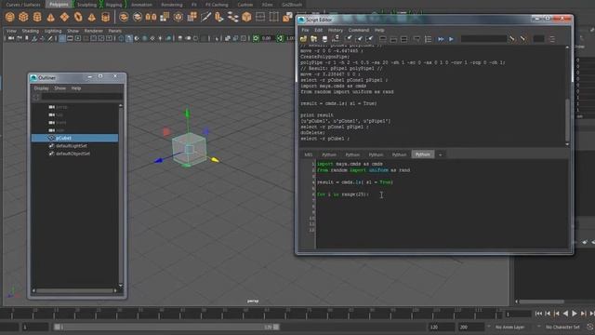The image size is (595, 335).
Task: Click the Mirror geometry shelf icon
Action: pos(151,17)
